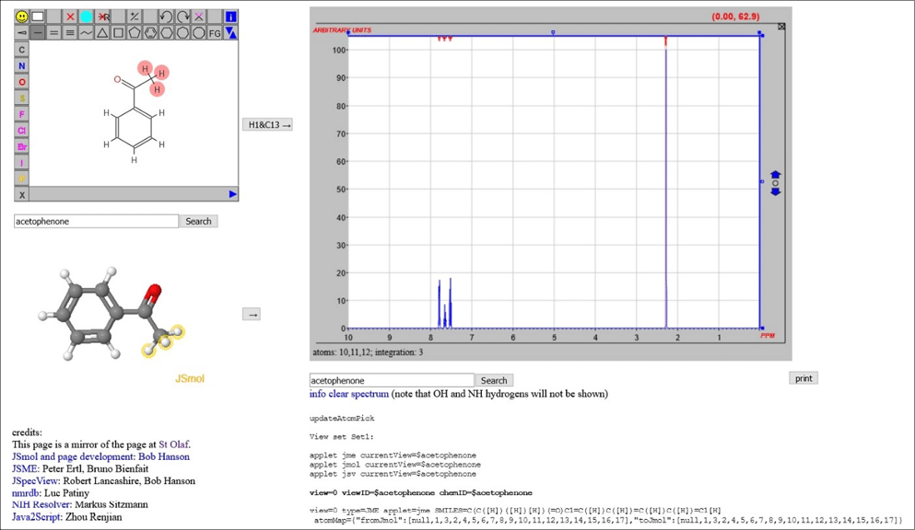Select the cyclopentane ring tool

coord(134,32)
